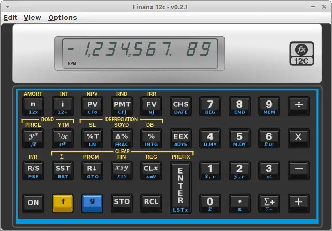The height and width of the screenshot is (231, 332).
Task: Open the Edit menu
Action: 10,18
